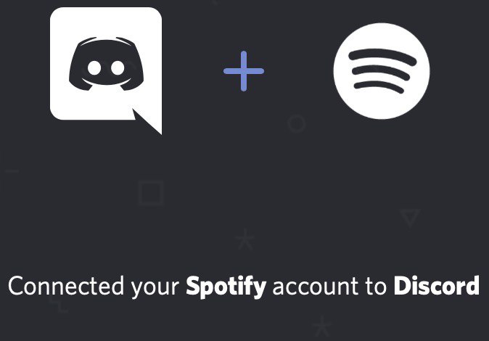This screenshot has width=489, height=341.
Task: Click the word account in the message
Action: [x=316, y=287]
